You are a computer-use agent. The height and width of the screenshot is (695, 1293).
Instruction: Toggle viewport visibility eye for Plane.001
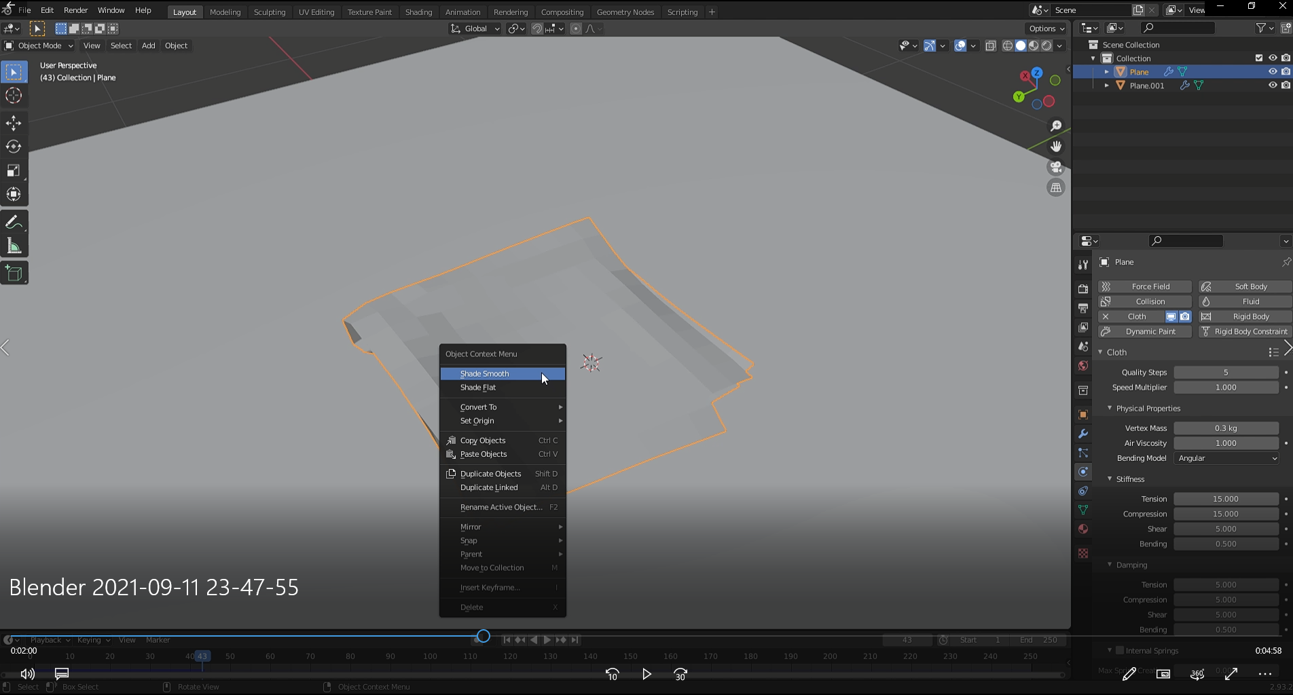click(1273, 86)
